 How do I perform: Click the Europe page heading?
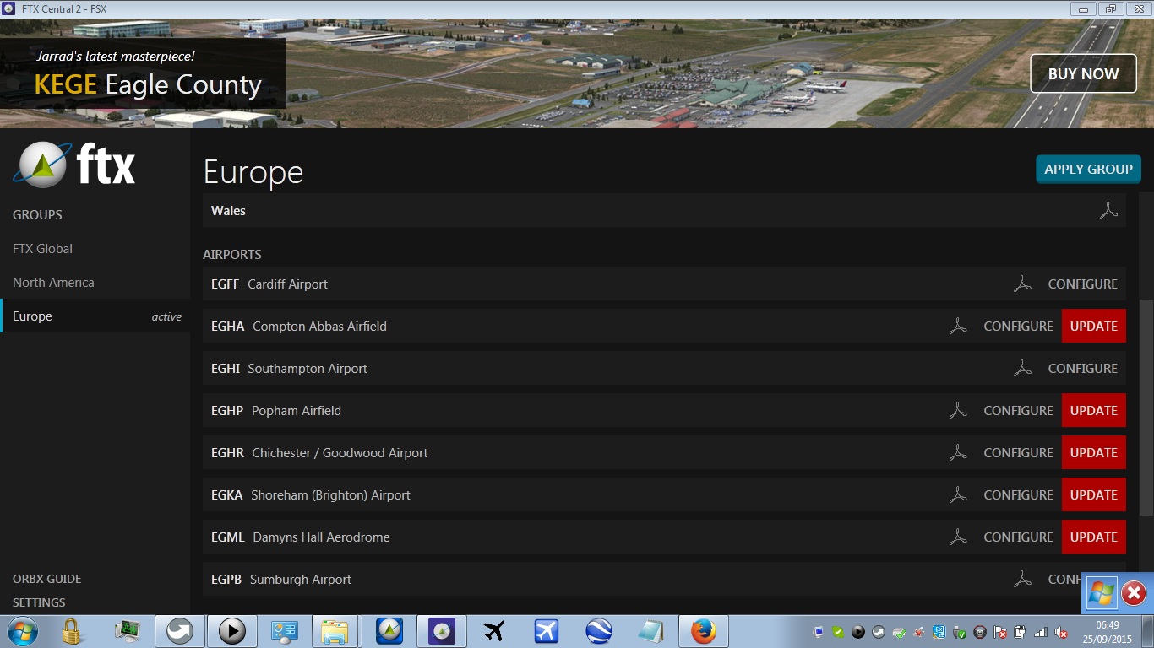click(253, 172)
